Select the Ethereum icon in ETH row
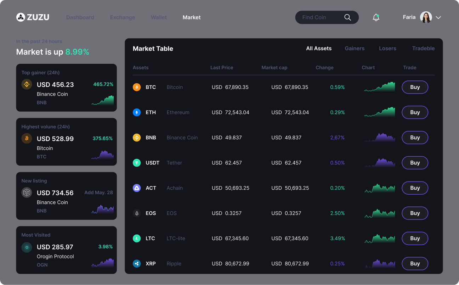This screenshot has height=285, width=459. coord(137,112)
